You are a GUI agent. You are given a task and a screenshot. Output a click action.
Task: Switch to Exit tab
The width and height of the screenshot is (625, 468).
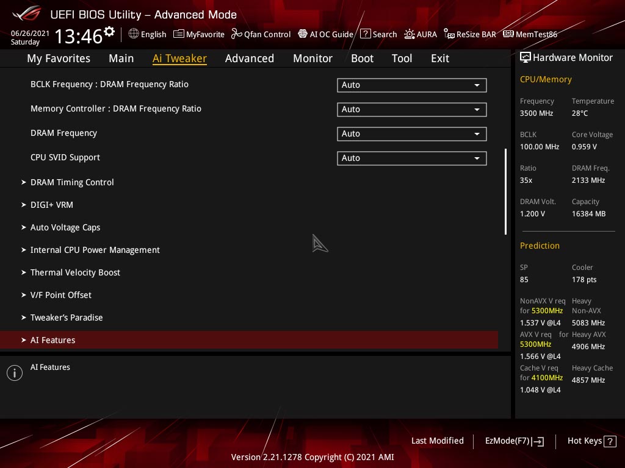point(440,58)
